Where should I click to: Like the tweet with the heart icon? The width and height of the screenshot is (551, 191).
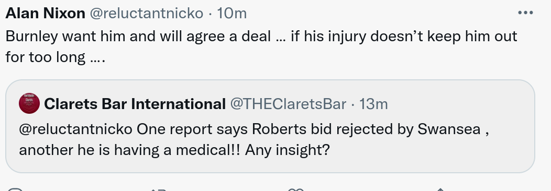click(x=295, y=189)
